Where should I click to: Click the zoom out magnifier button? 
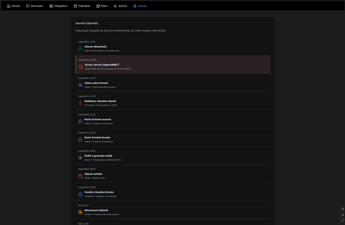[x=342, y=214]
